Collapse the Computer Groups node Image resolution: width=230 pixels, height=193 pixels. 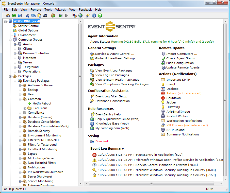point(10,40)
